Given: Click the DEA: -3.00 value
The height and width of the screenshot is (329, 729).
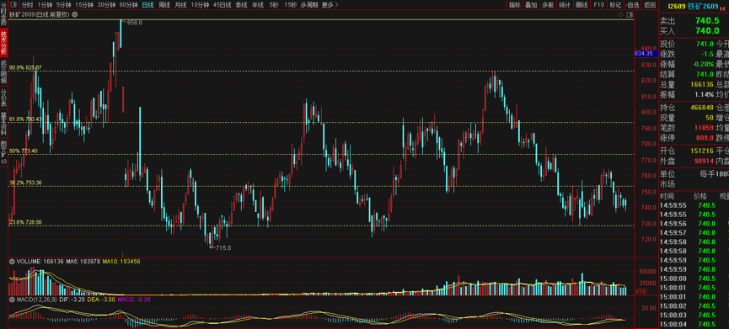Looking at the screenshot, I should pyautogui.click(x=102, y=300).
